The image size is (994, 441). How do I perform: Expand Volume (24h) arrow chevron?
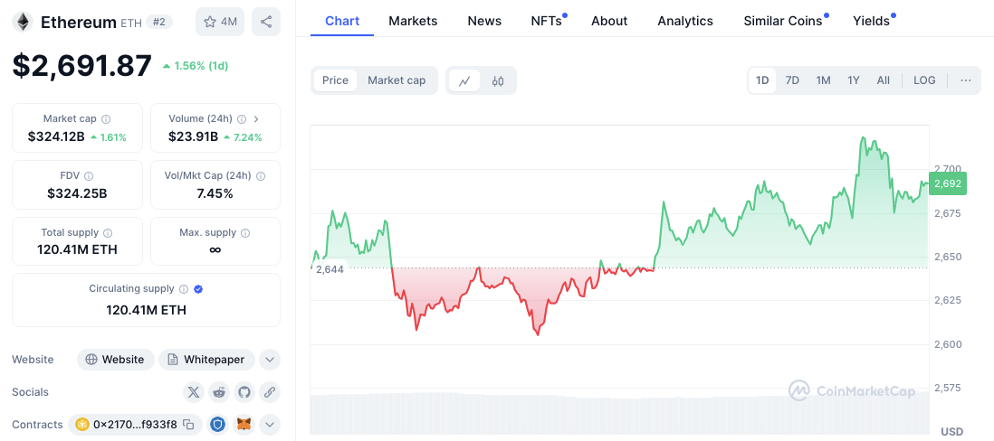point(256,119)
